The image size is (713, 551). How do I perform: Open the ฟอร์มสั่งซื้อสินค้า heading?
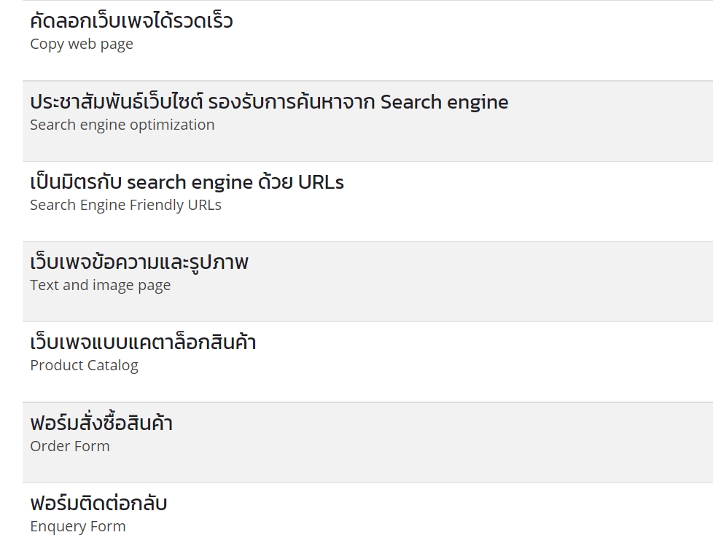[x=101, y=423]
